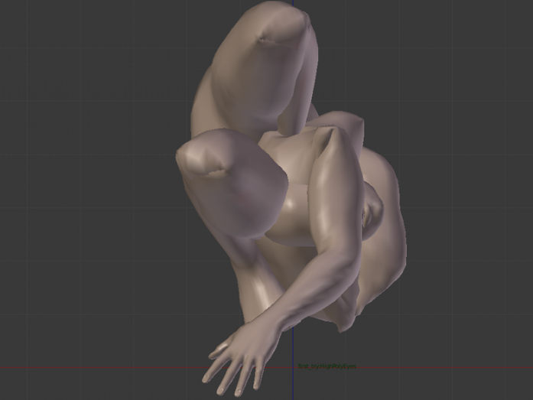Click the model's head on the right side

[x=372, y=210]
